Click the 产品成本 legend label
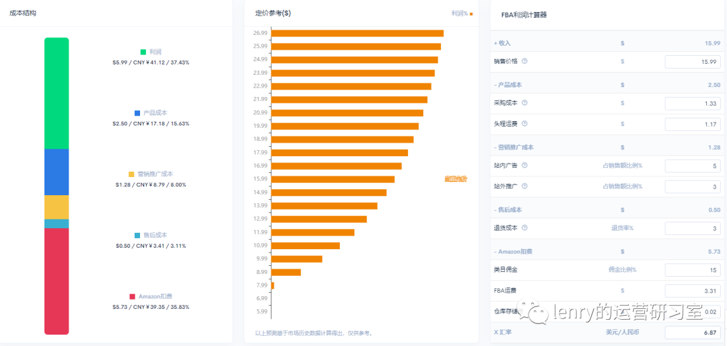Viewport: 727px width, 346px height. click(x=155, y=113)
